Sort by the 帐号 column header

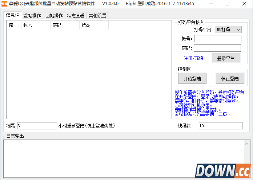(36, 25)
